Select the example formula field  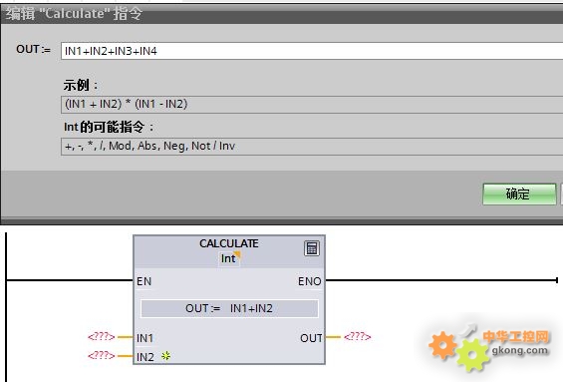click(x=312, y=105)
